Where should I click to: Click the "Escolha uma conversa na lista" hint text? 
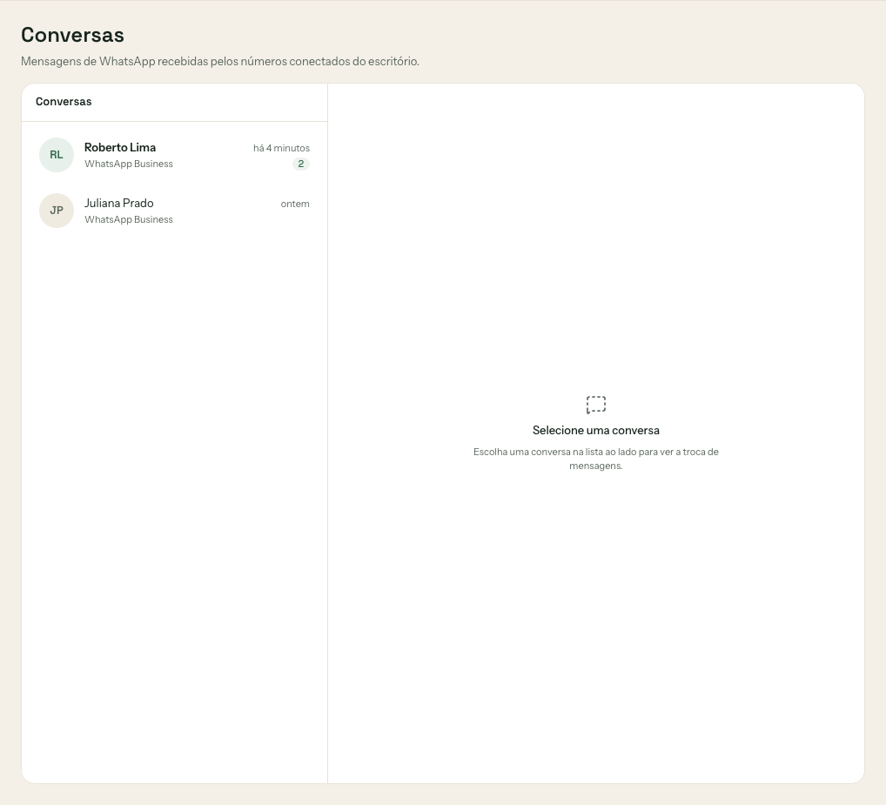595,459
